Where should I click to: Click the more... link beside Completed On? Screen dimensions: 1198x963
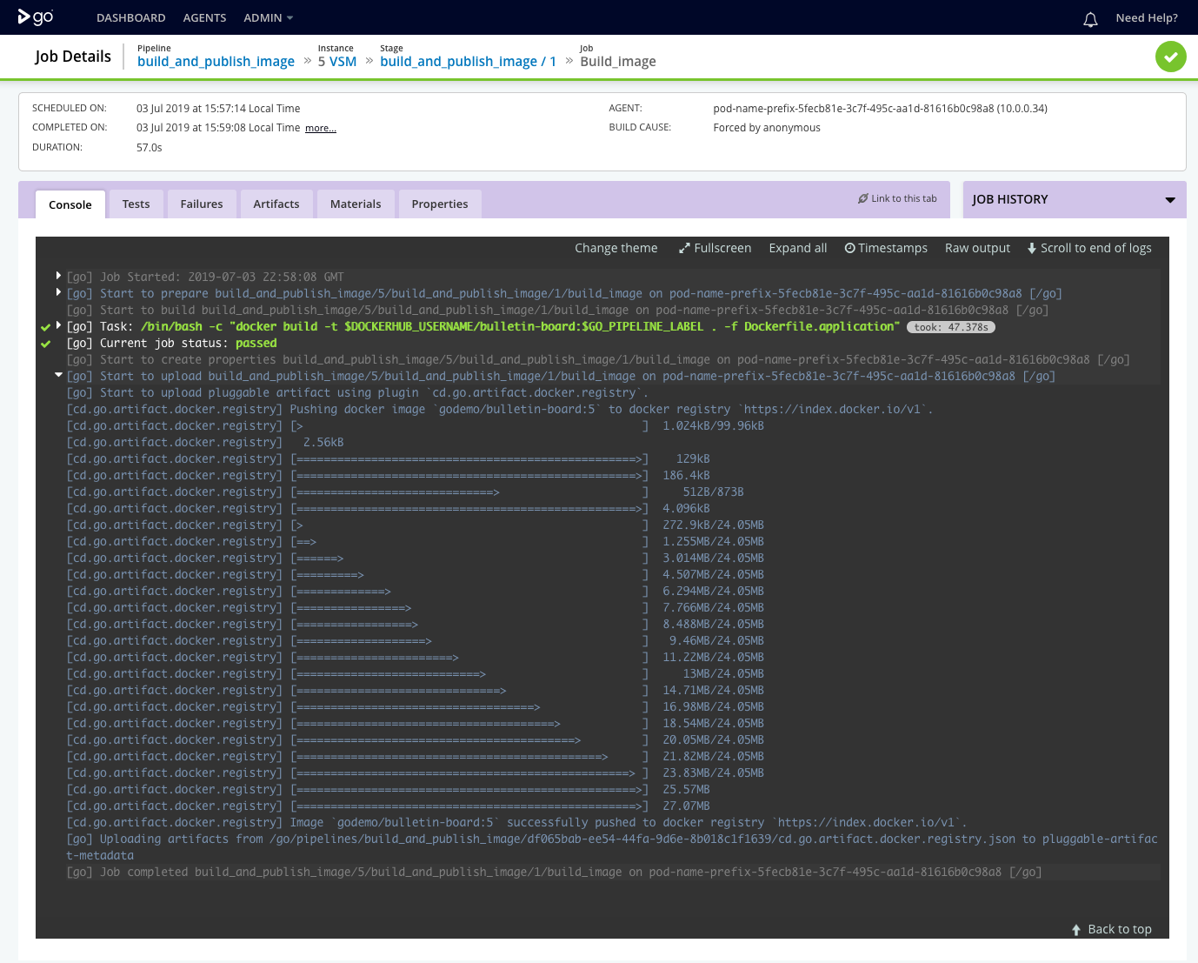coord(320,127)
